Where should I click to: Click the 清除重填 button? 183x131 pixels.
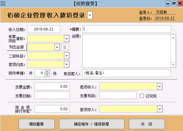coord(37,124)
